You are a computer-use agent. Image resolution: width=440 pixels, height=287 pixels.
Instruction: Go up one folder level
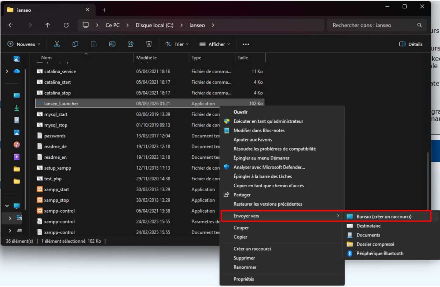(48, 25)
